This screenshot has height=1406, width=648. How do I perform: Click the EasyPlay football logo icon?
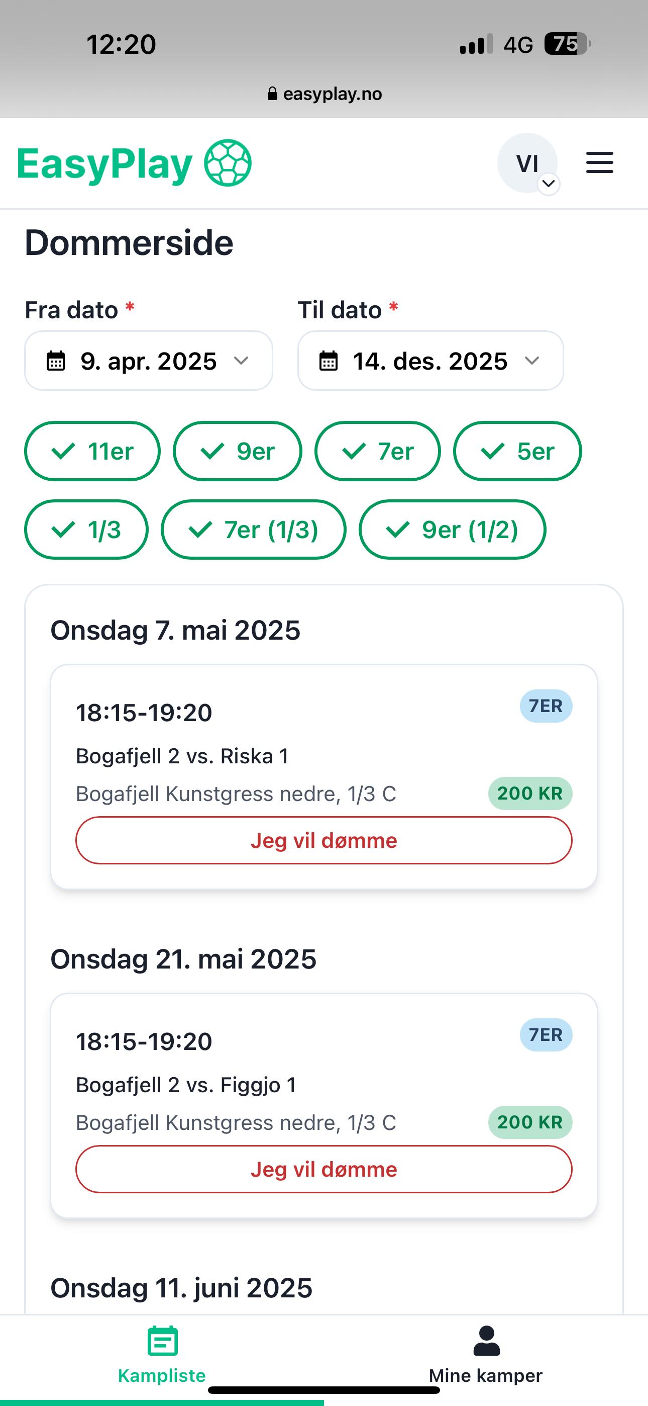tap(228, 163)
